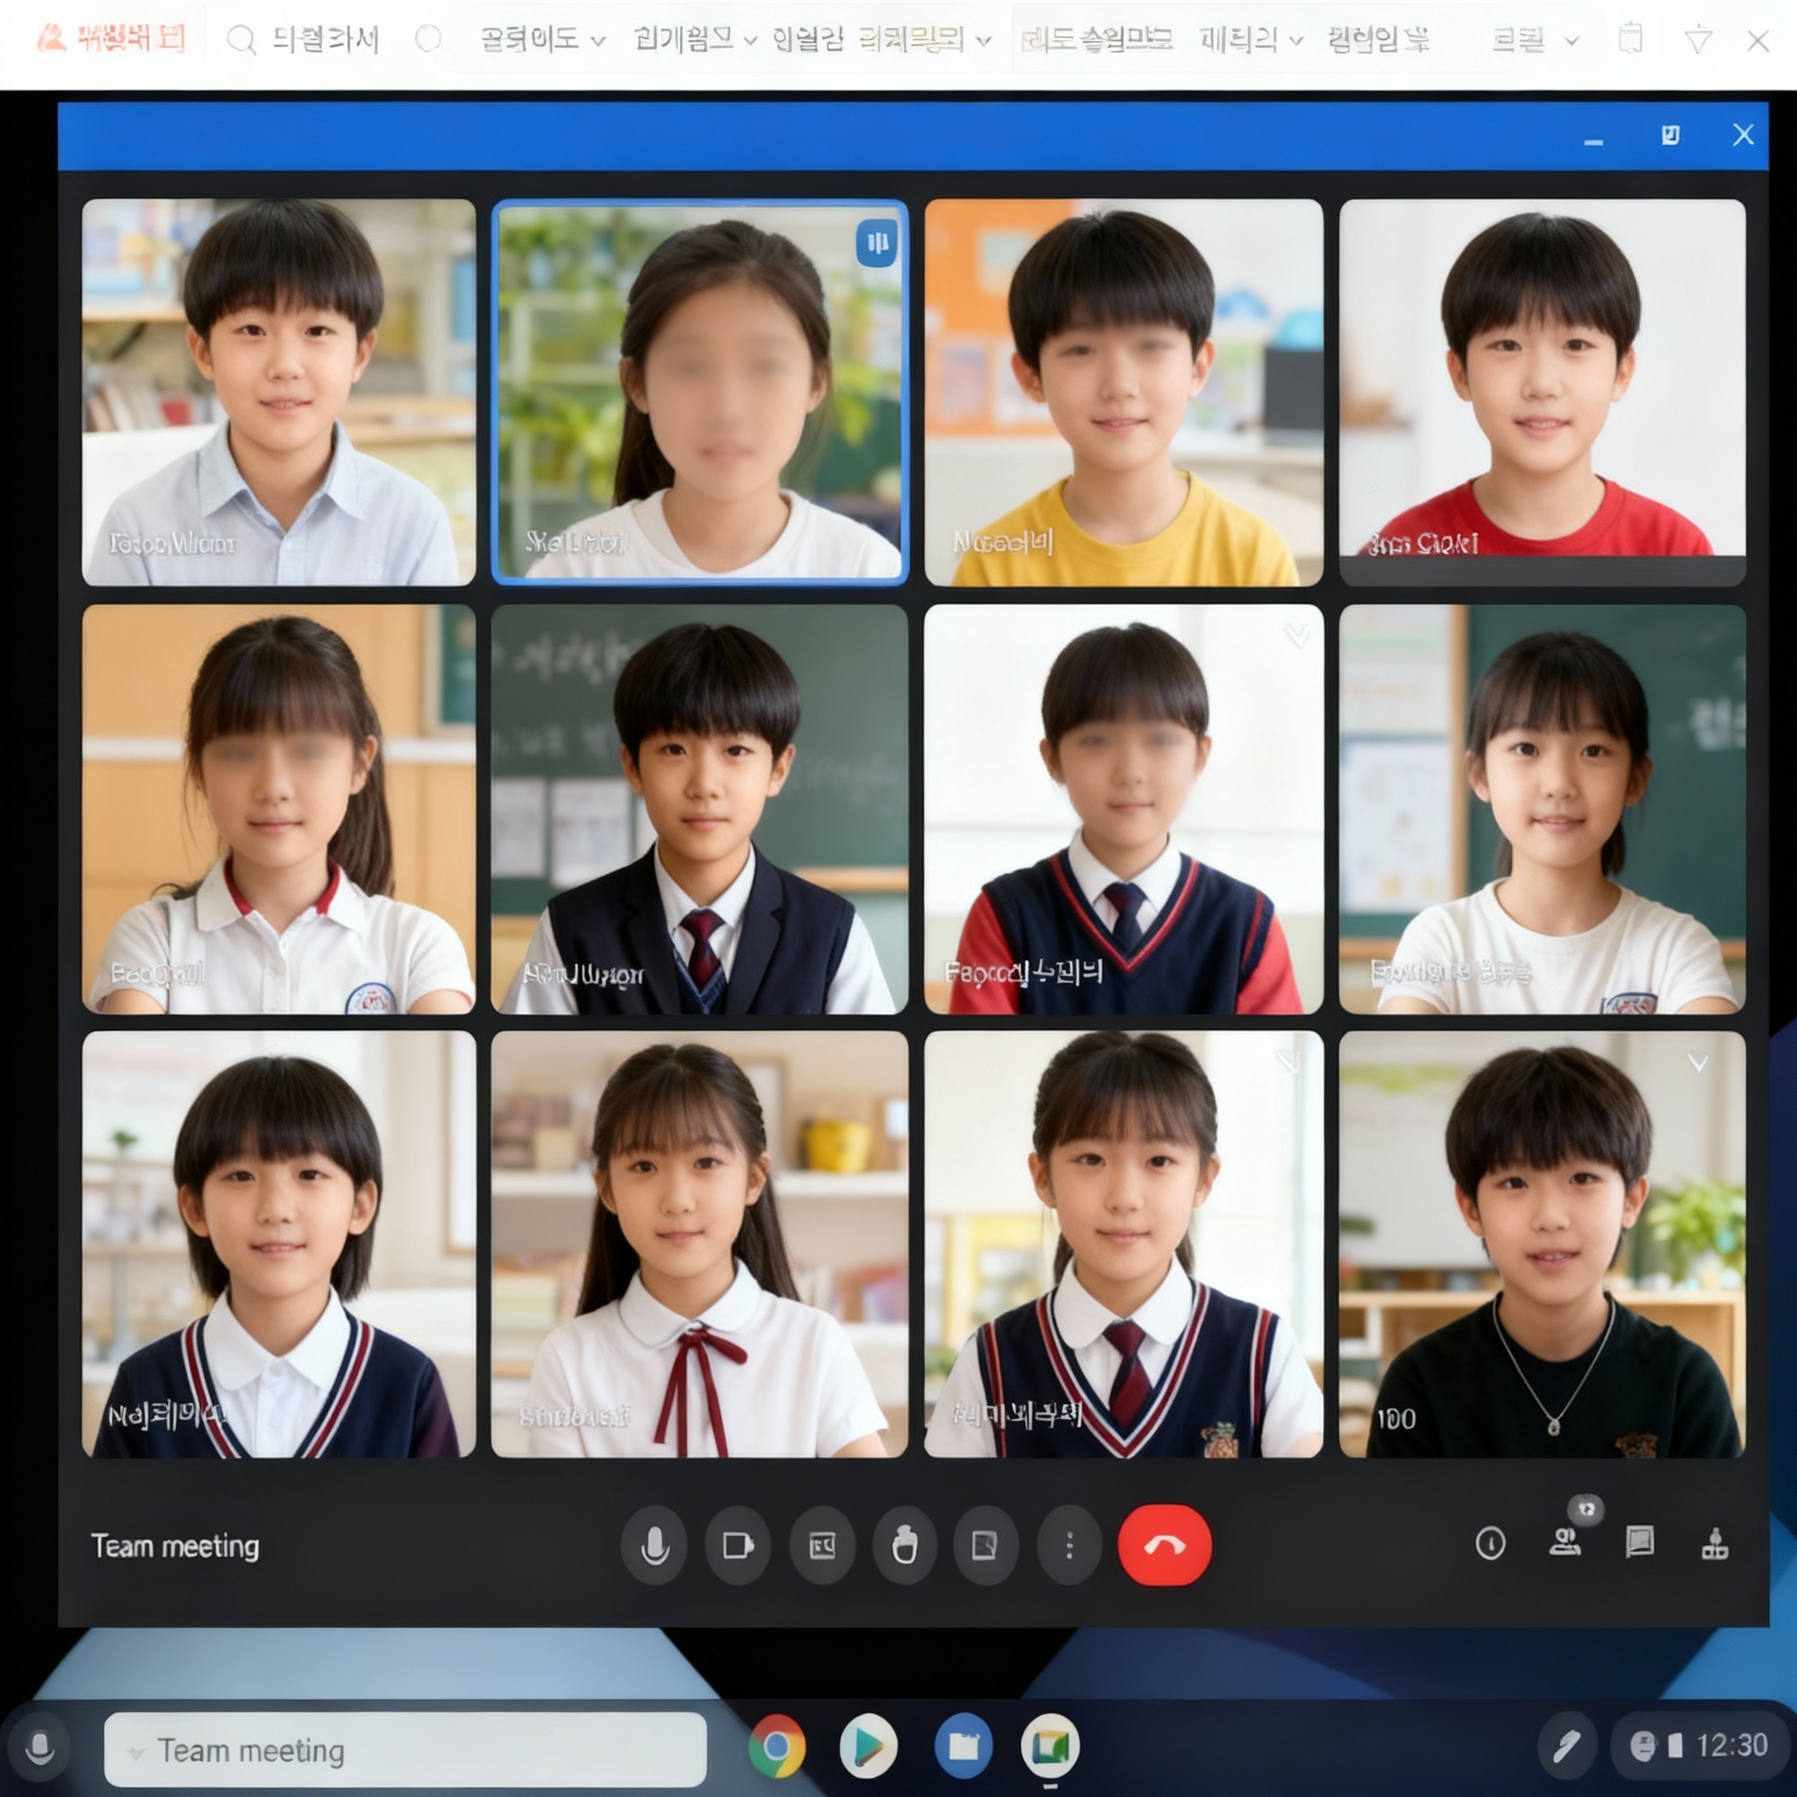Toggle closed captions button
Viewport: 1797px width, 1797px height.
[x=822, y=1546]
